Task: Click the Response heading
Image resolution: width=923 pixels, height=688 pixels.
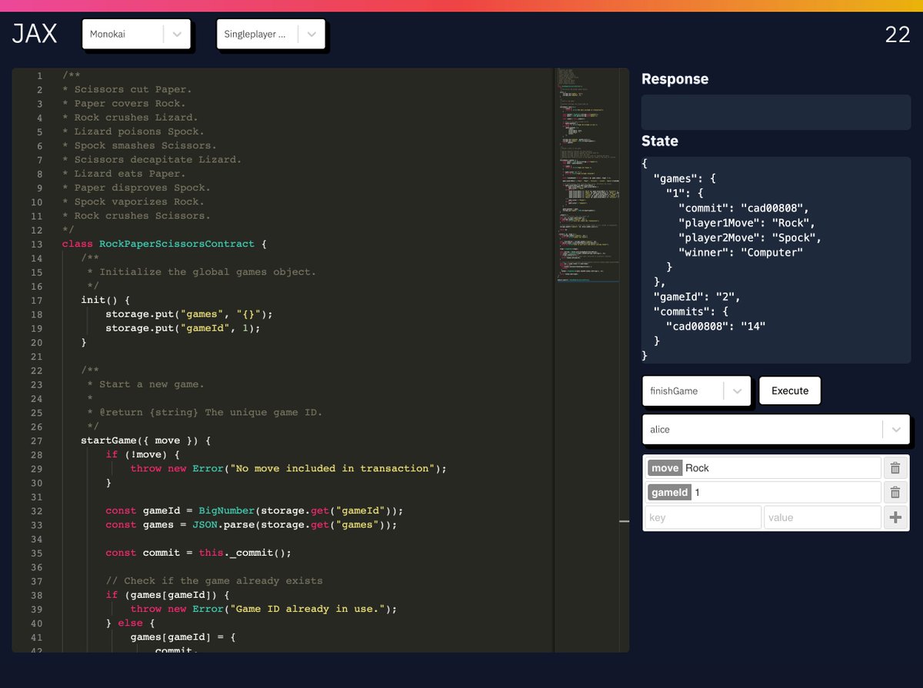Action: click(675, 78)
